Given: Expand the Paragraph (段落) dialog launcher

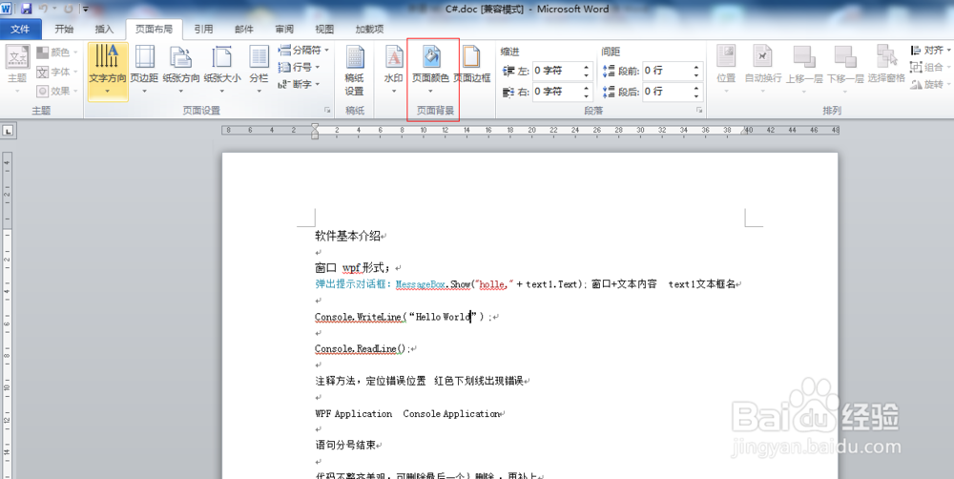Looking at the screenshot, I should pos(699,110).
